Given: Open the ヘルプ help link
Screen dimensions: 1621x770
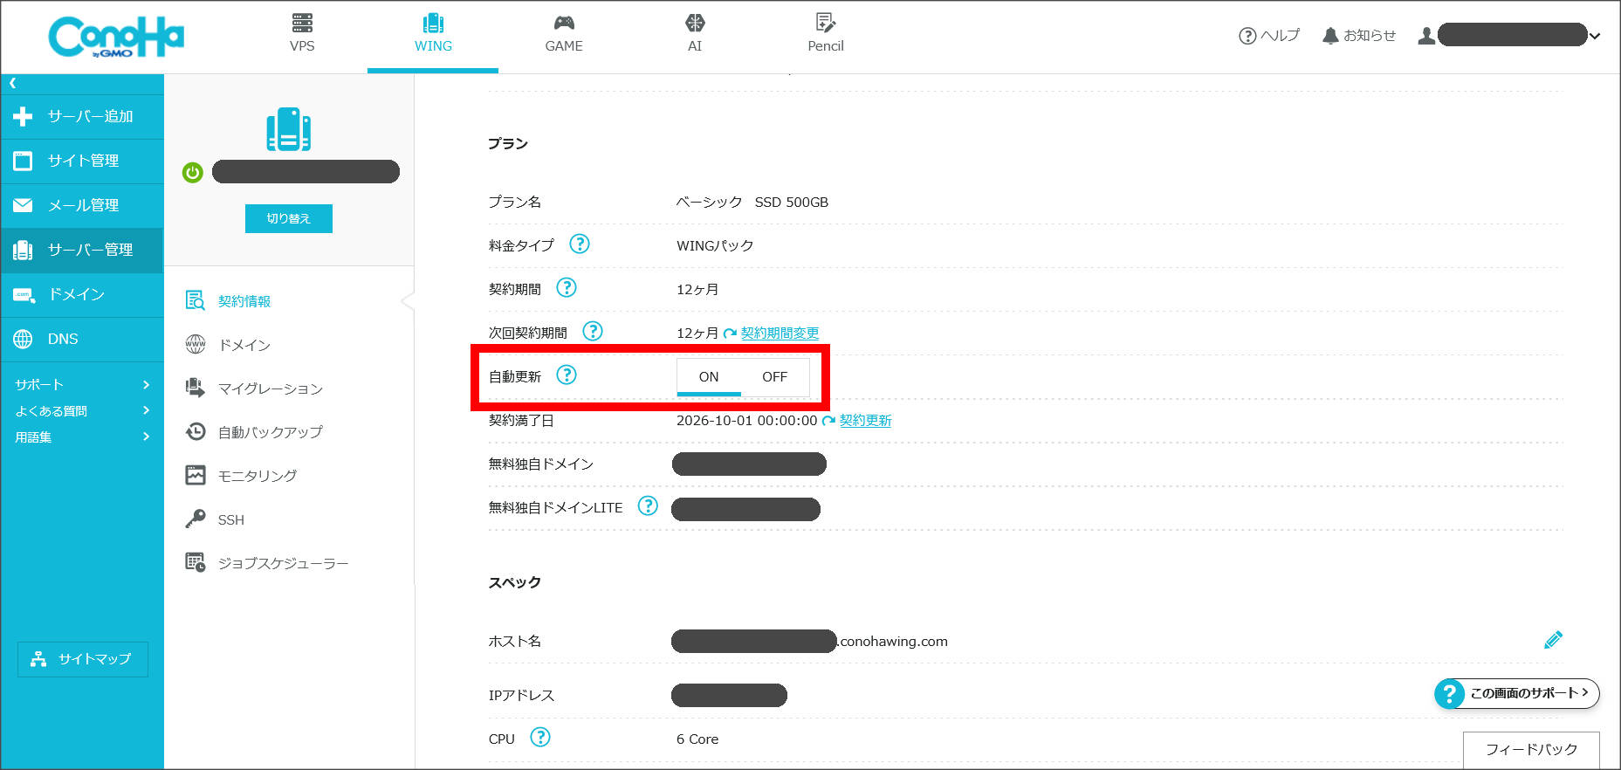Looking at the screenshot, I should click(1269, 36).
